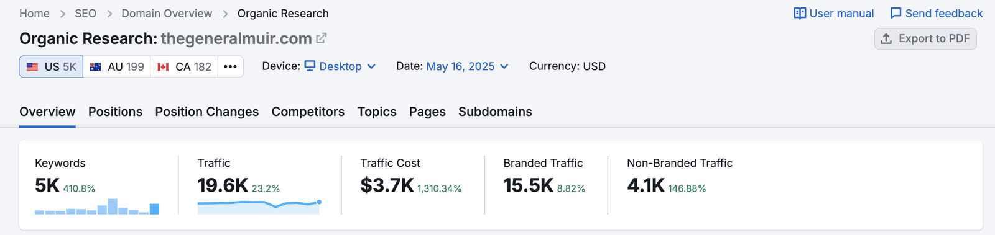
Task: Expand the Desktop device dropdown
Action: (x=340, y=66)
